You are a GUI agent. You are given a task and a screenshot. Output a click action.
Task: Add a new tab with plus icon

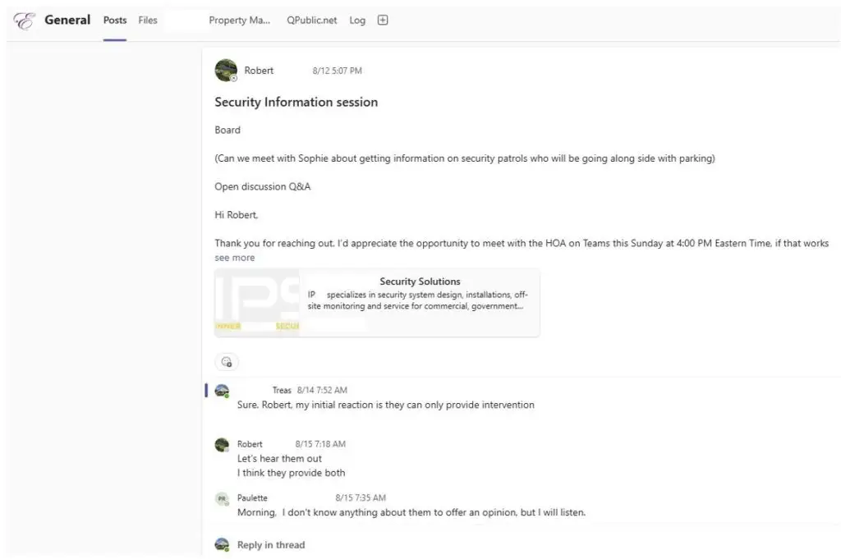click(383, 21)
